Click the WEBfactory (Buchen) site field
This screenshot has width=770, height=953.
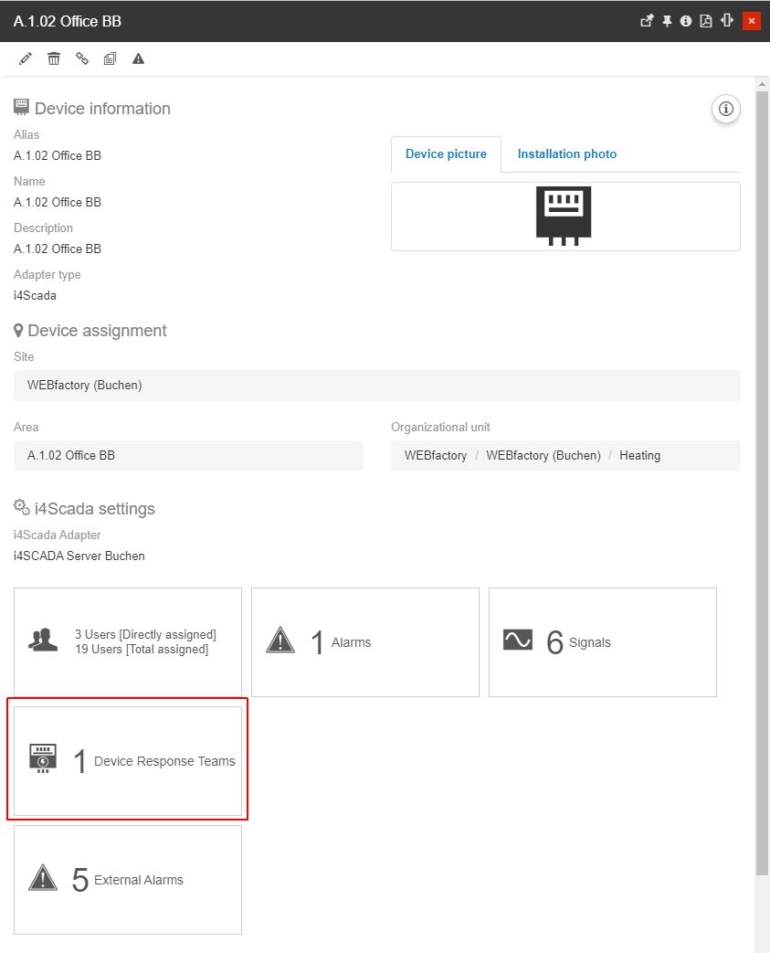pyautogui.click(x=376, y=386)
